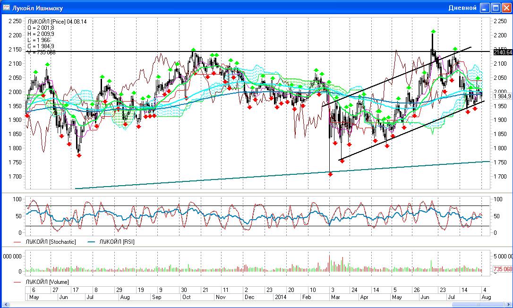Click the Feb month label on time axis
Screen dimensions: 513x308
307,297
